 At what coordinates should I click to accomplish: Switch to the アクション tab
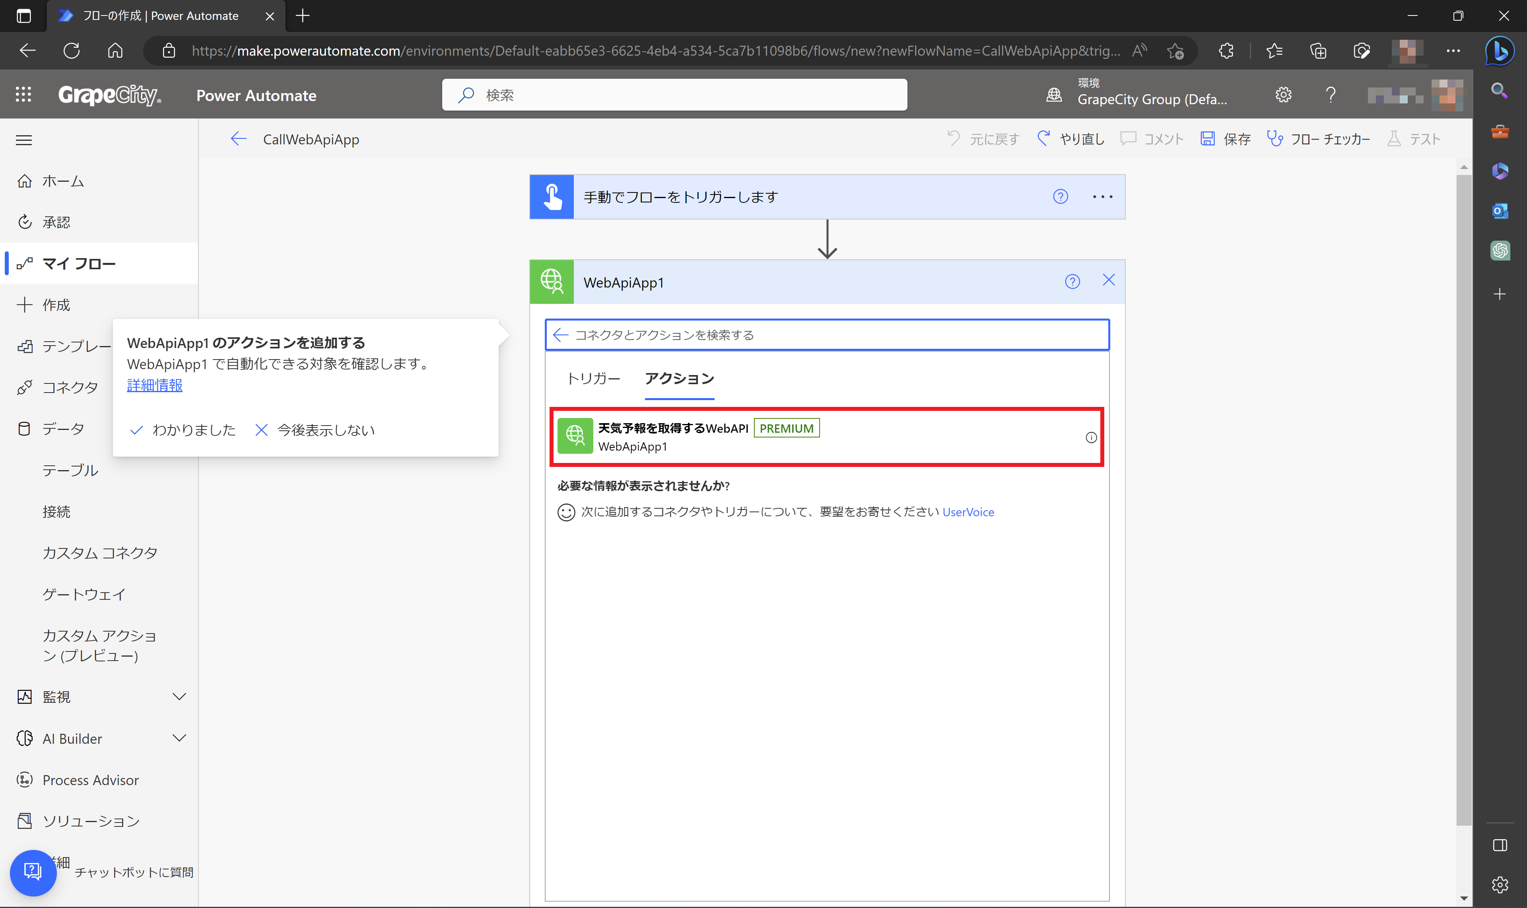coord(679,378)
